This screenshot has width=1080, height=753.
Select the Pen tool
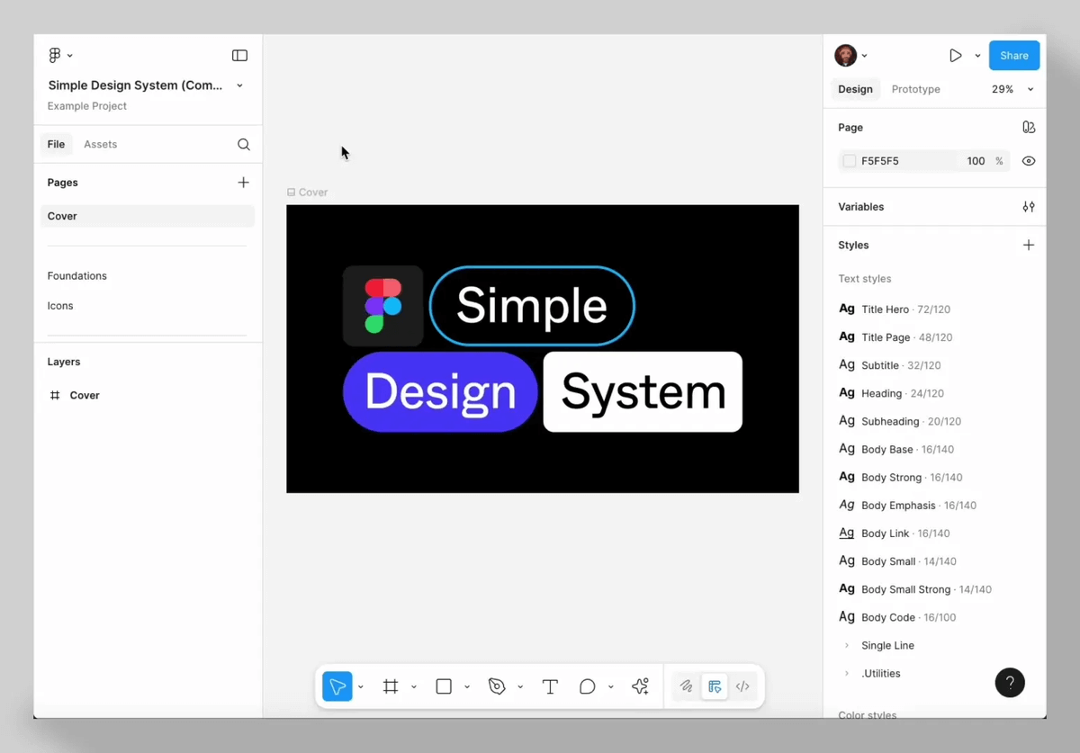497,686
